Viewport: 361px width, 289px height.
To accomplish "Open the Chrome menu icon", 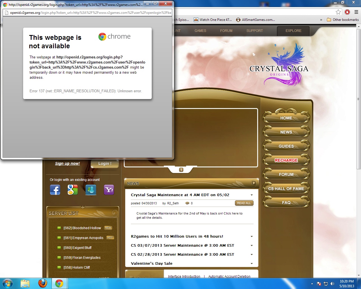I will 356,12.
